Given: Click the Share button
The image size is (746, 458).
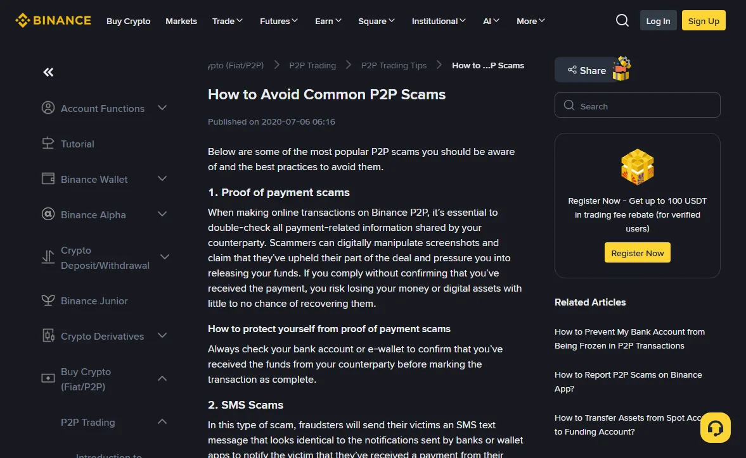Looking at the screenshot, I should pos(587,70).
